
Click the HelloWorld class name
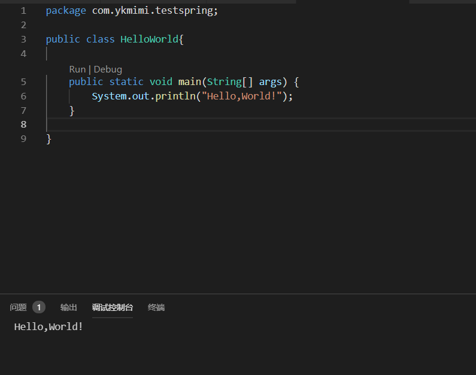(149, 39)
